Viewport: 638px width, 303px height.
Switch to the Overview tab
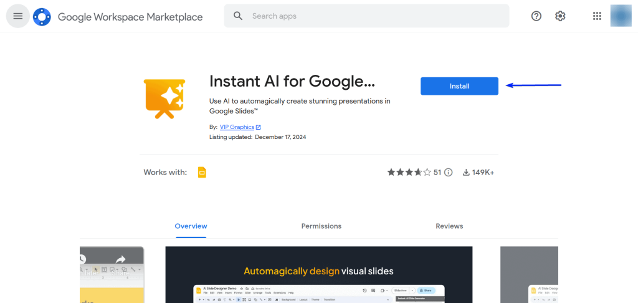coord(191,226)
